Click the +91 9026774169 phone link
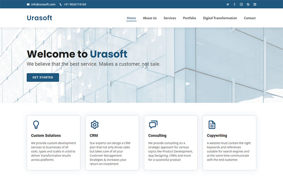 click(75, 4)
